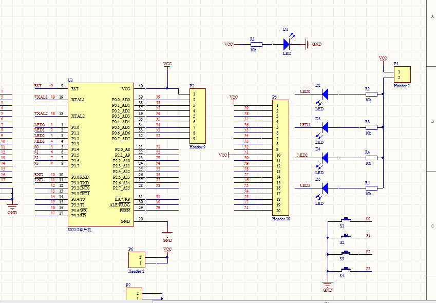Viewport: 436px width, 303px height.
Task: Select RXD net label on pin 10
Action: tap(39, 175)
